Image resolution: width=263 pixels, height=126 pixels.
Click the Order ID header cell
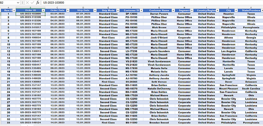[x=31, y=11]
